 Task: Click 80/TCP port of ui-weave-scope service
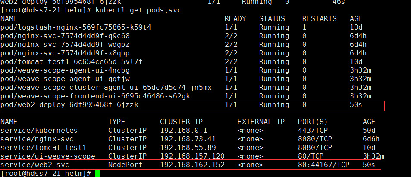(311, 156)
